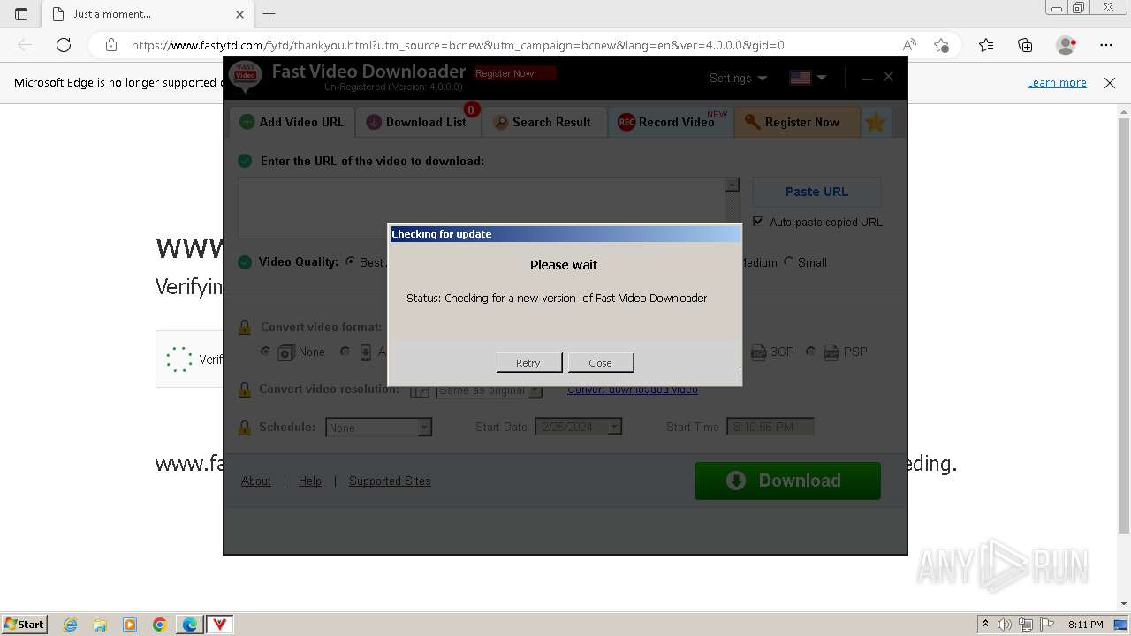Click inside the video URL text box
The image size is (1131, 636).
click(482, 208)
